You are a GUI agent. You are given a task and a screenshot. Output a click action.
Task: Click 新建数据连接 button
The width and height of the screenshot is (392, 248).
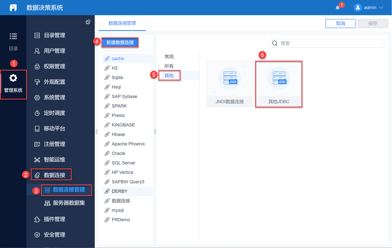pyautogui.click(x=120, y=42)
